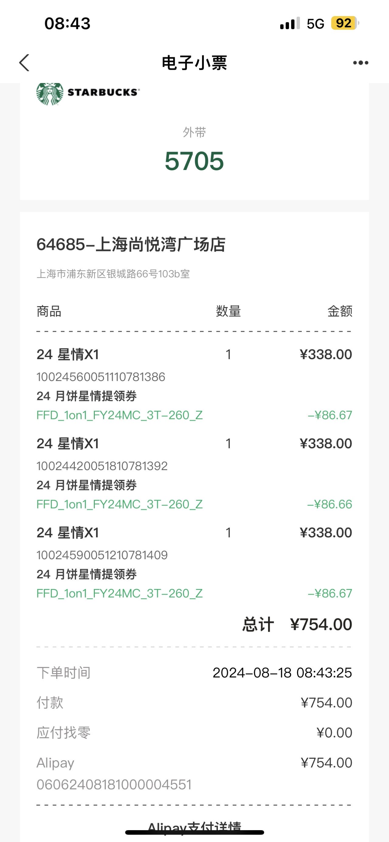Tap the order time 2024-08-18 08:43:25
Image resolution: width=389 pixels, height=842 pixels.
pyautogui.click(x=282, y=673)
